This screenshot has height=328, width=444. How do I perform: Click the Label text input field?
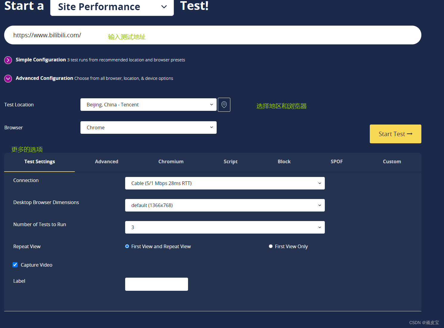156,284
